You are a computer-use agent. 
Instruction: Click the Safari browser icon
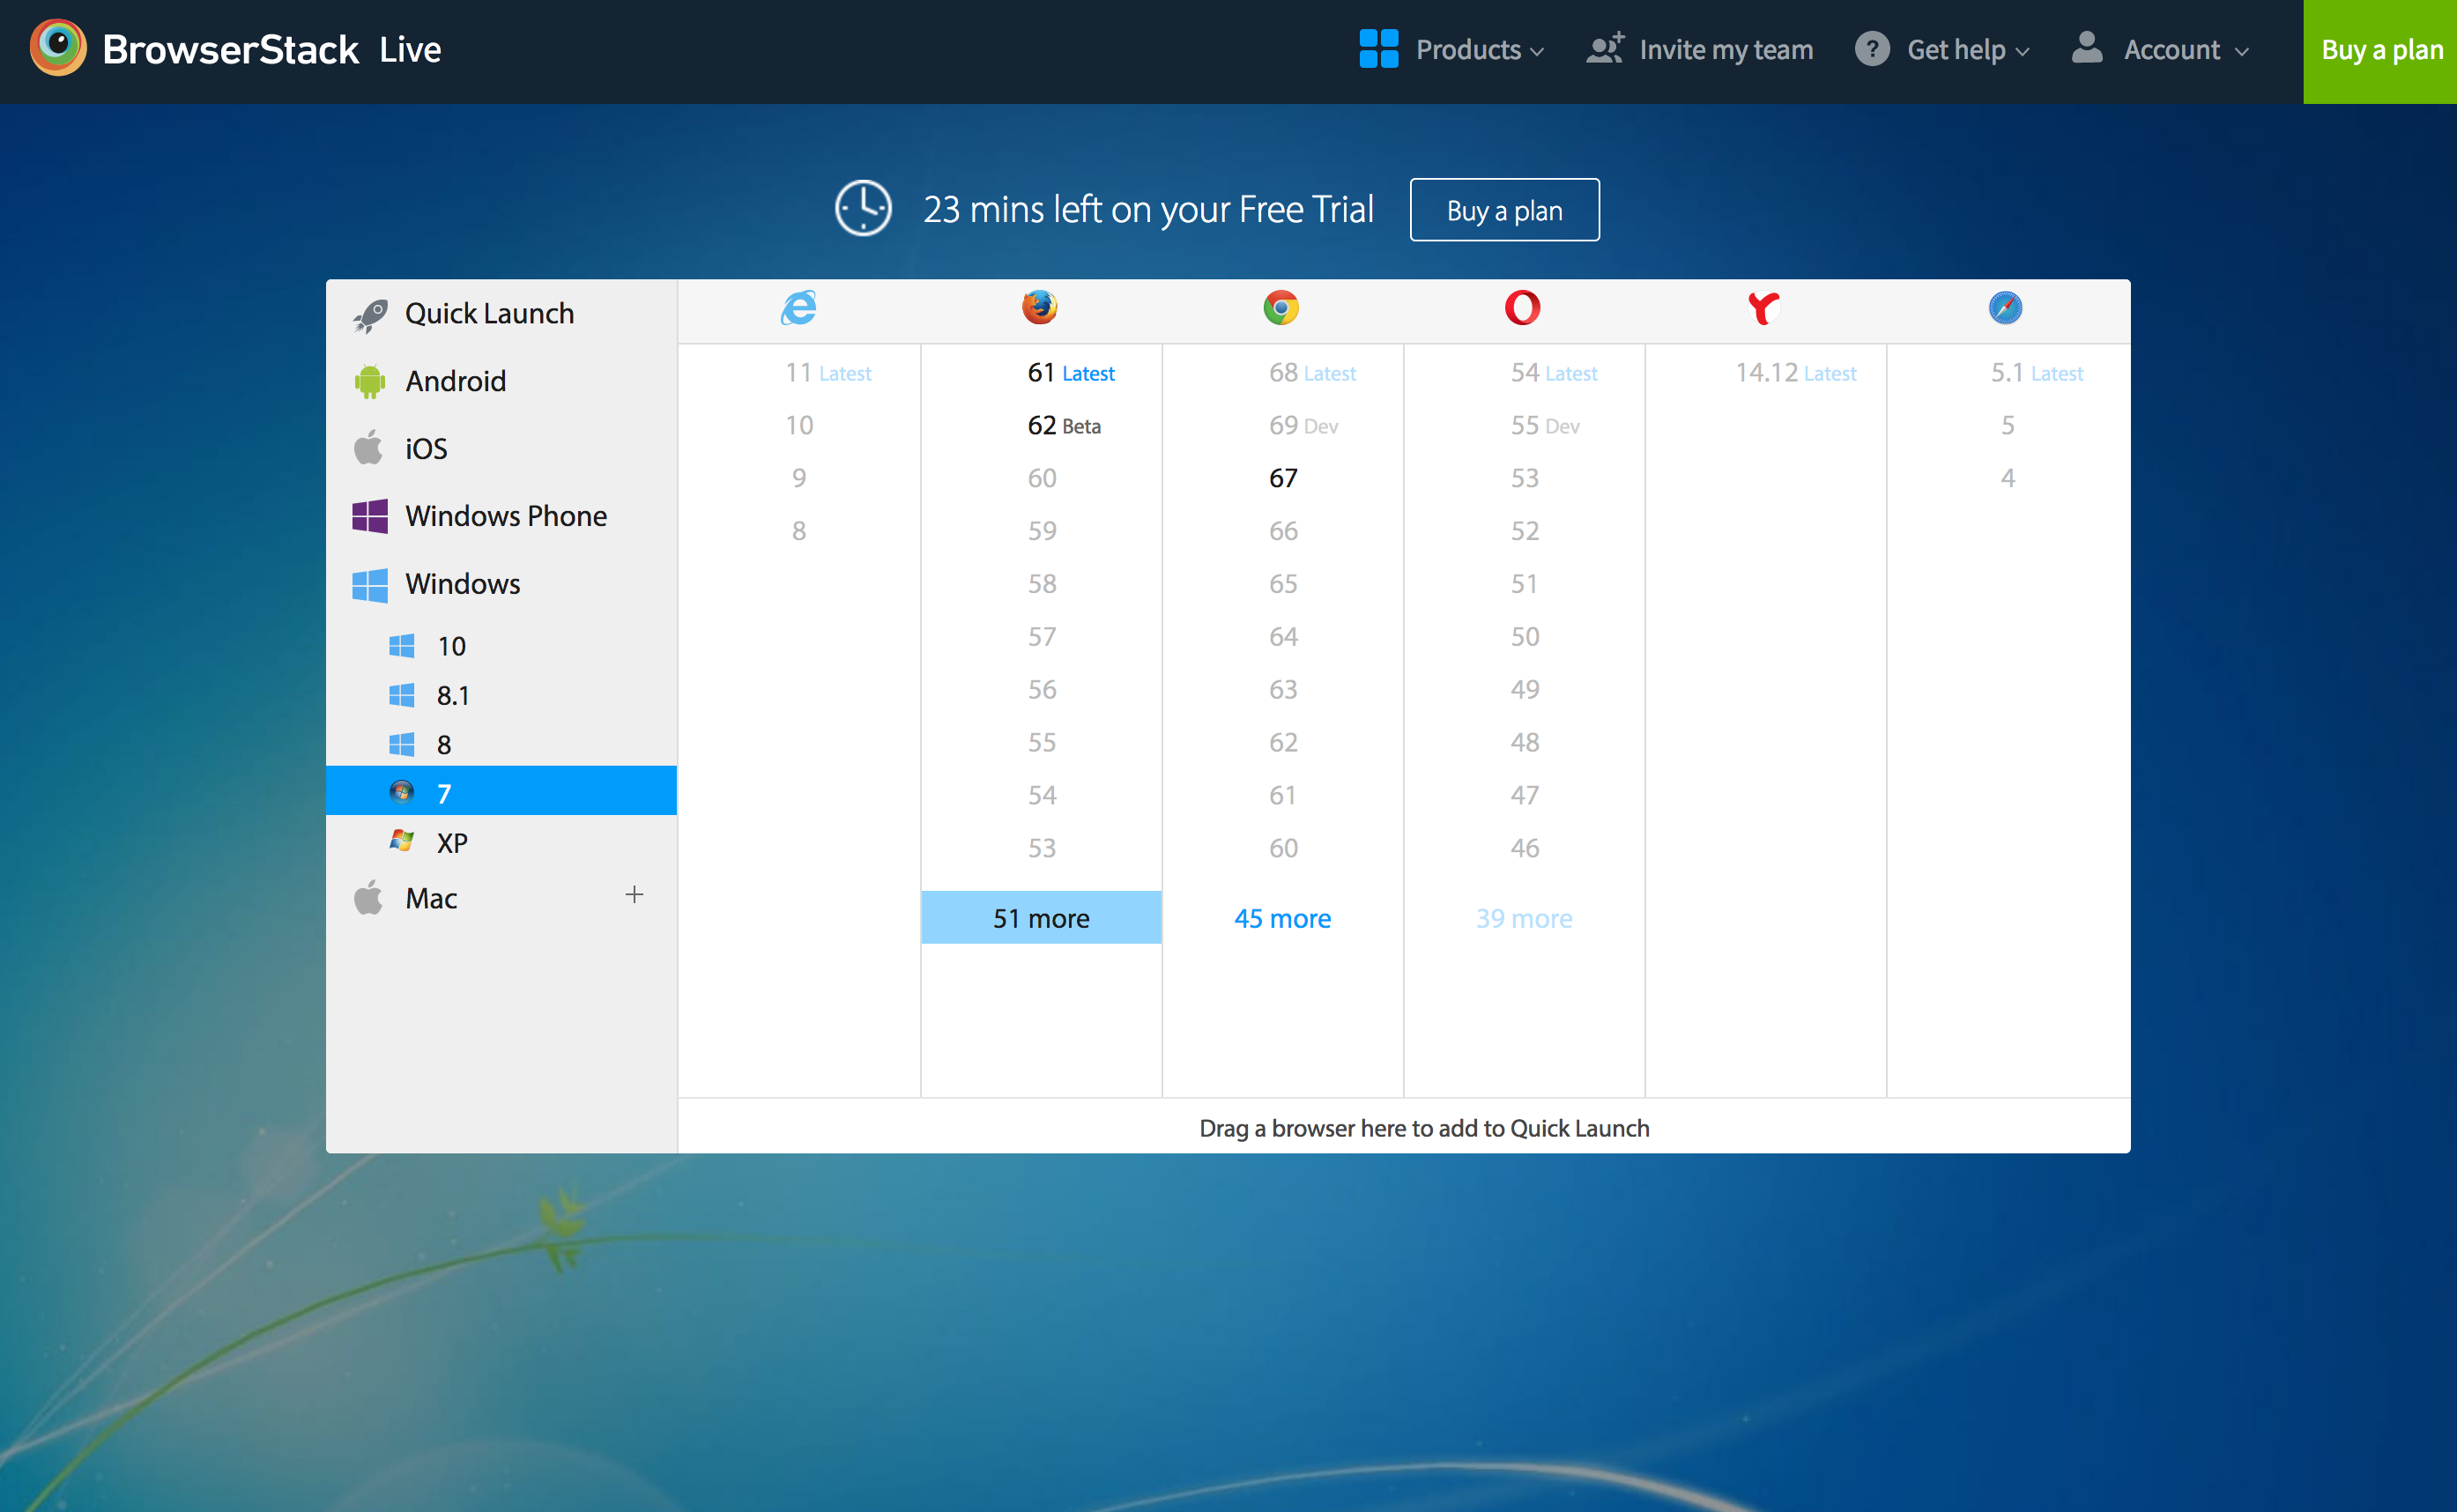pos(2006,308)
